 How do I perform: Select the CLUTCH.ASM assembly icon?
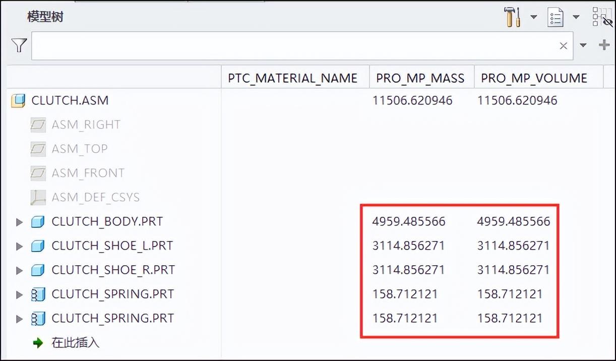pos(18,101)
